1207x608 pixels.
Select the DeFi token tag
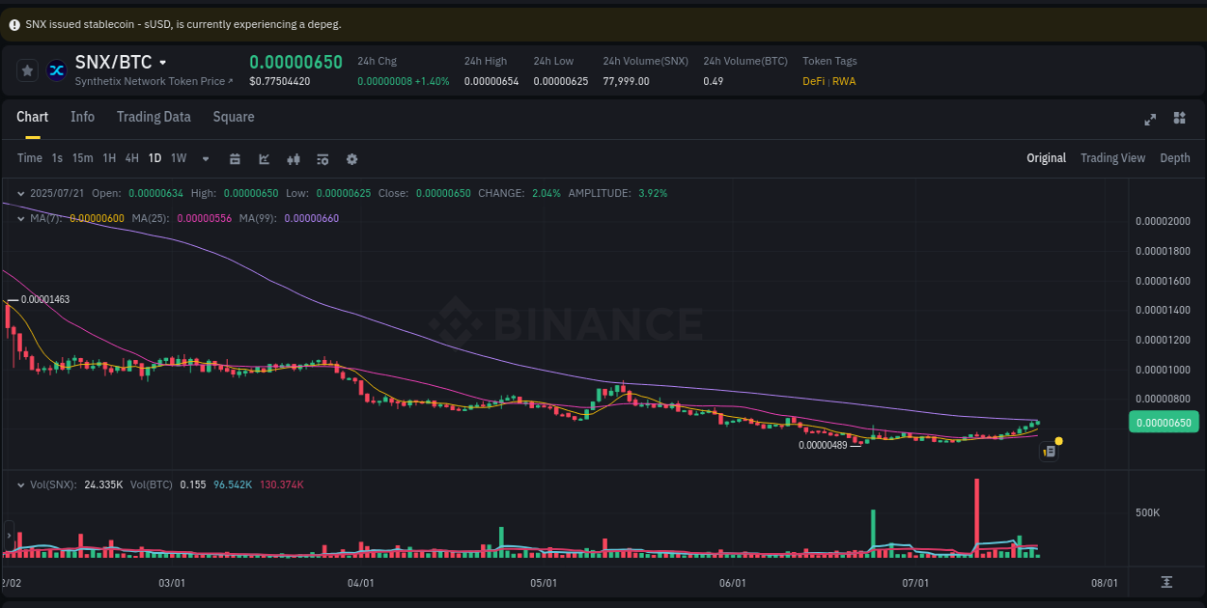click(x=817, y=81)
